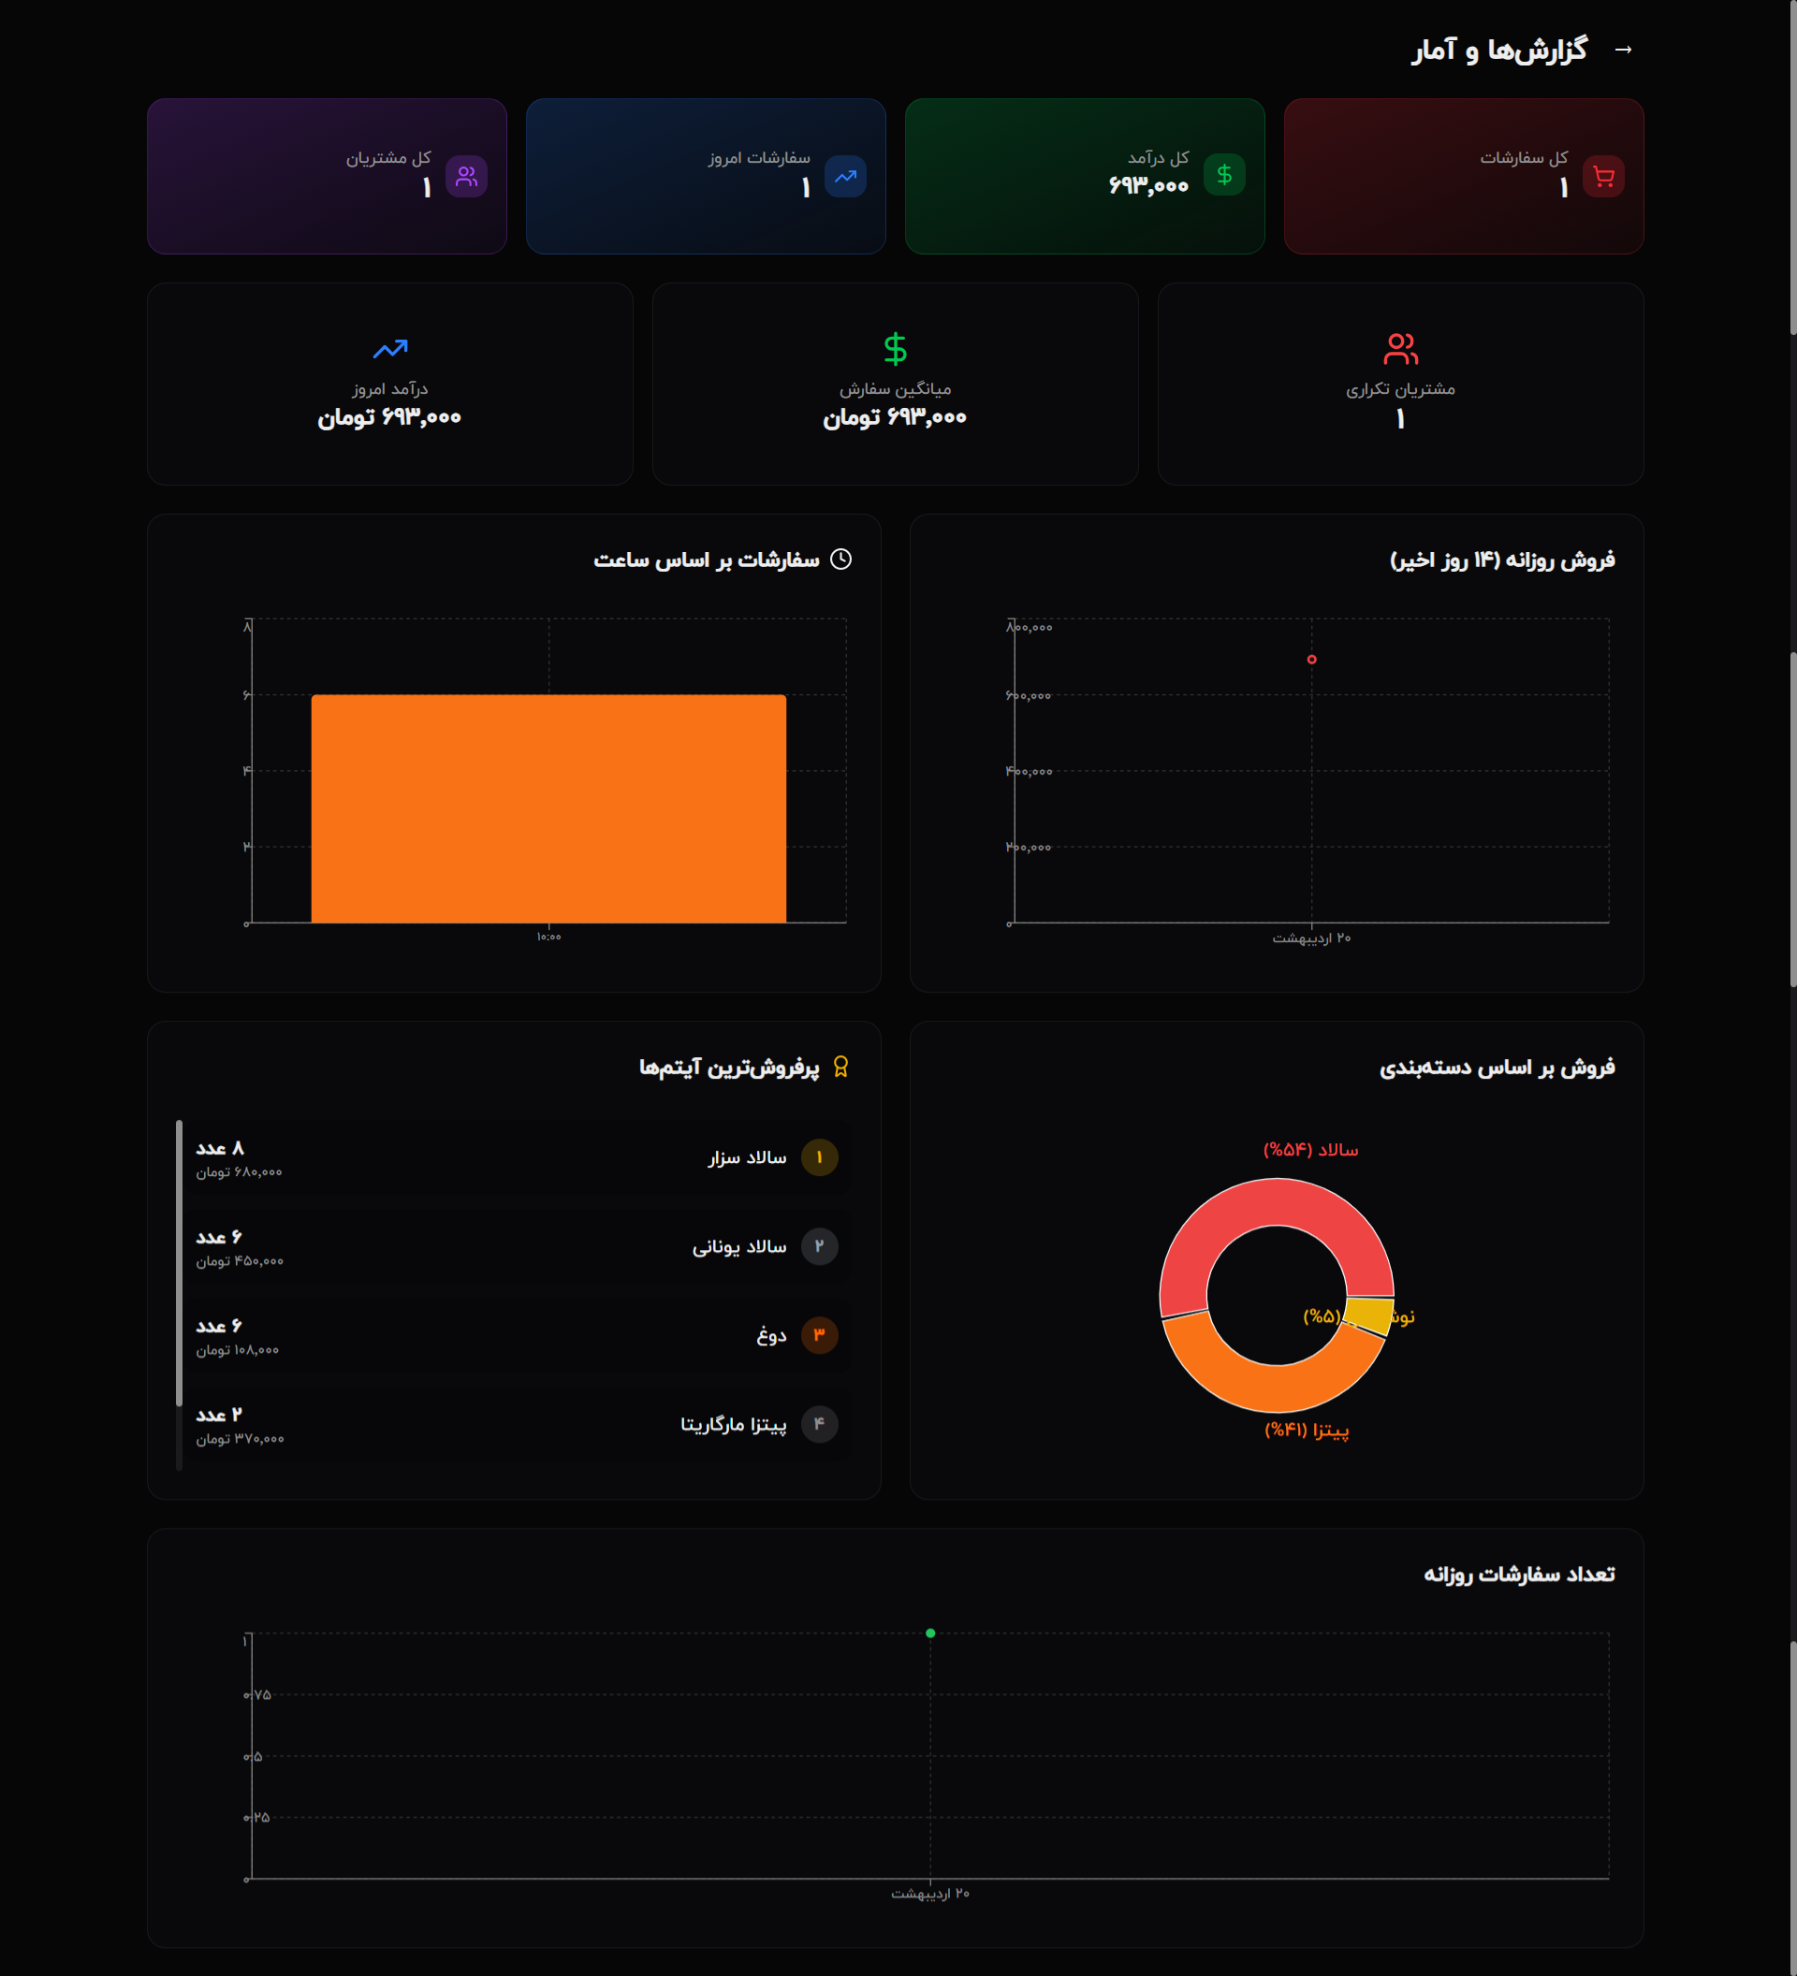Image resolution: width=1797 pixels, height=1976 pixels.
Task: Open the کل درآمد summary card
Action: pyautogui.click(x=1084, y=177)
